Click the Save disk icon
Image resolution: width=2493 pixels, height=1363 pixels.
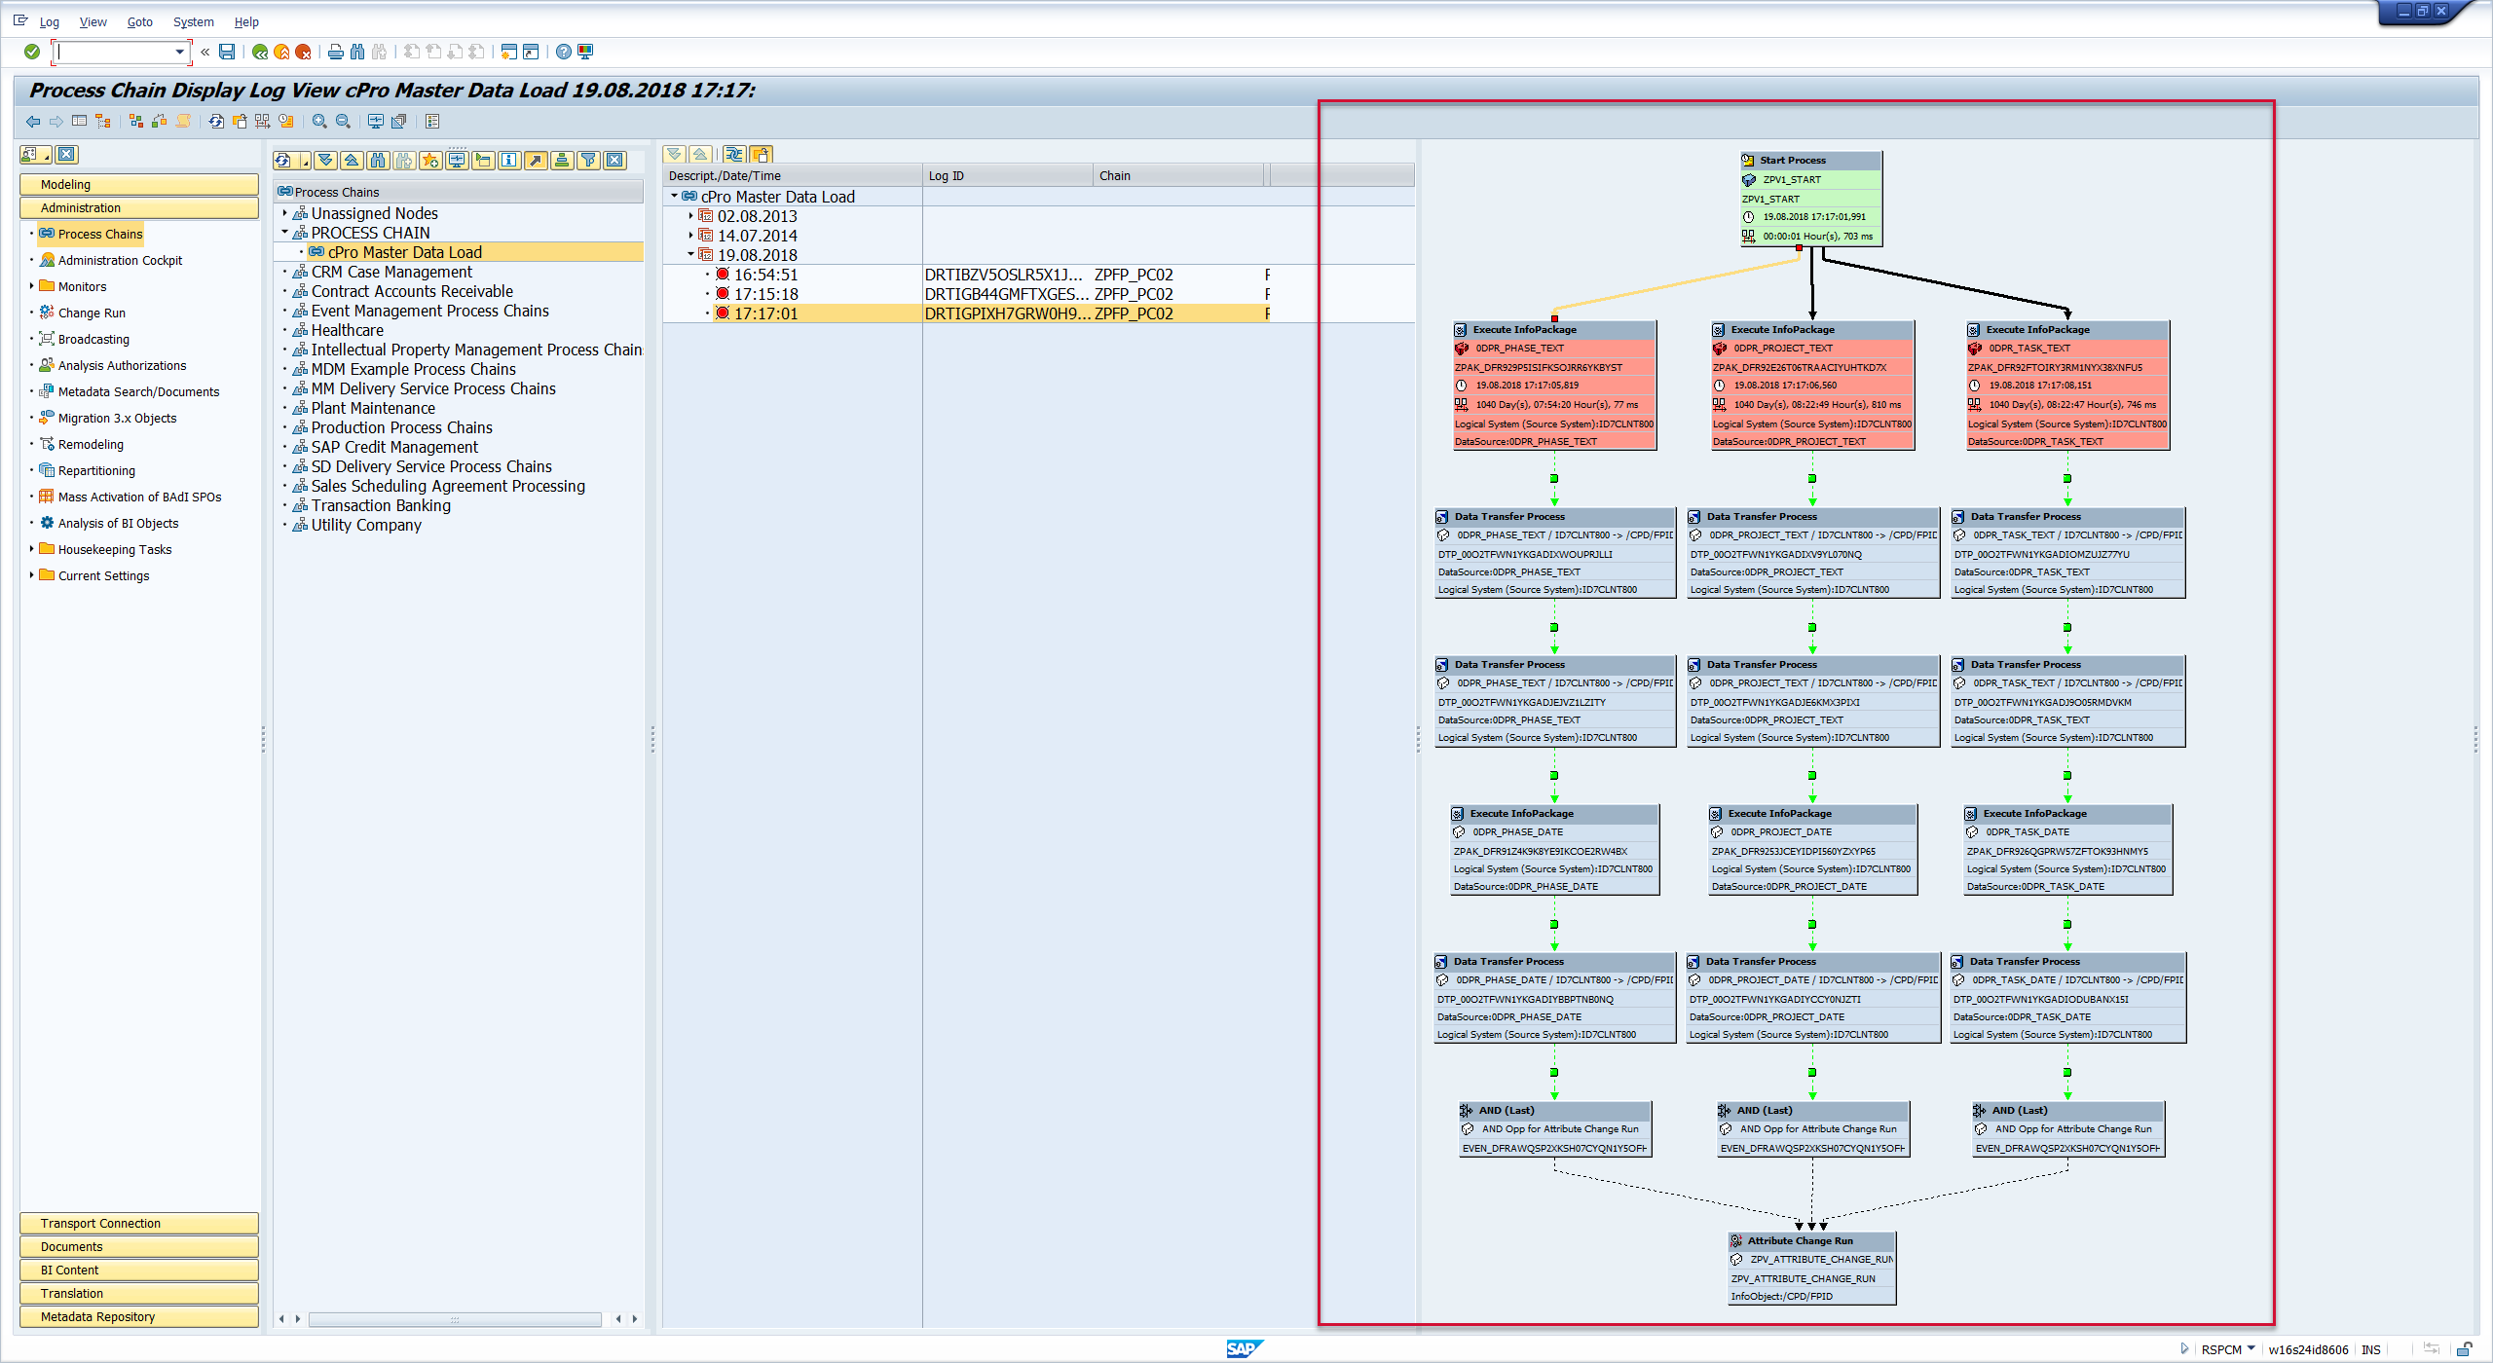(x=227, y=52)
